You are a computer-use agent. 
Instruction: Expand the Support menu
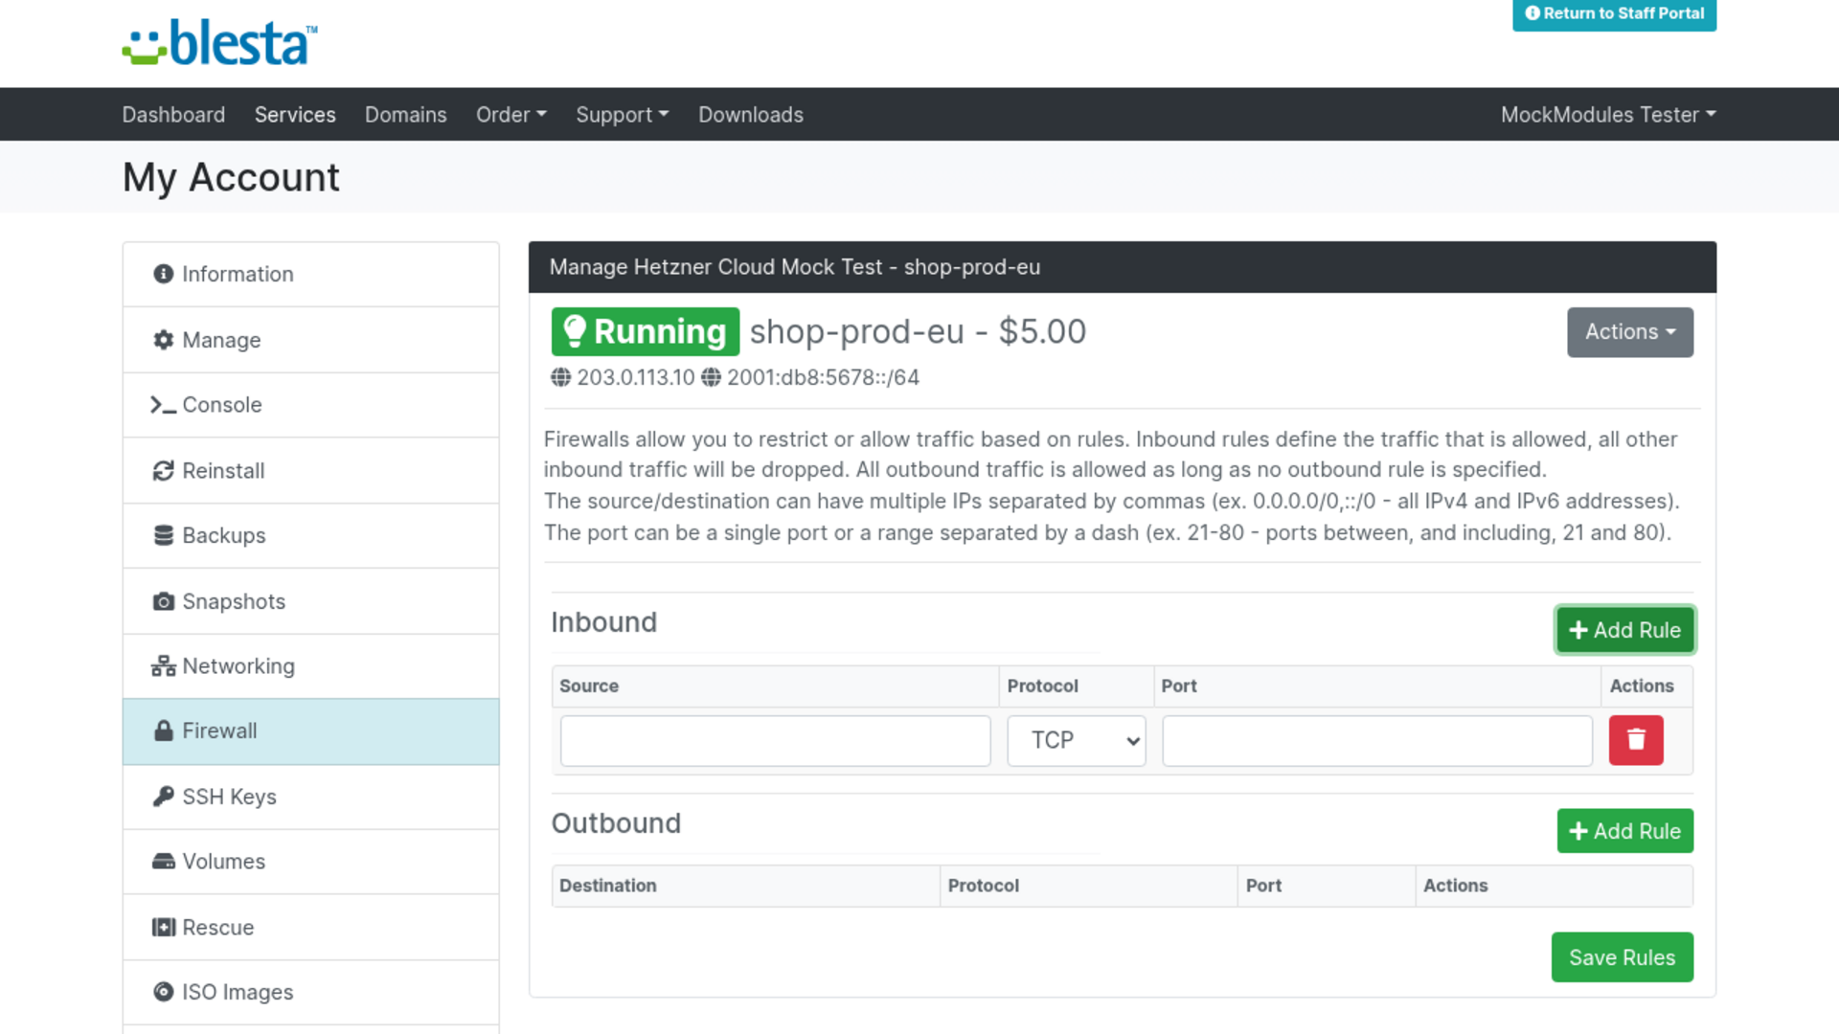(623, 115)
